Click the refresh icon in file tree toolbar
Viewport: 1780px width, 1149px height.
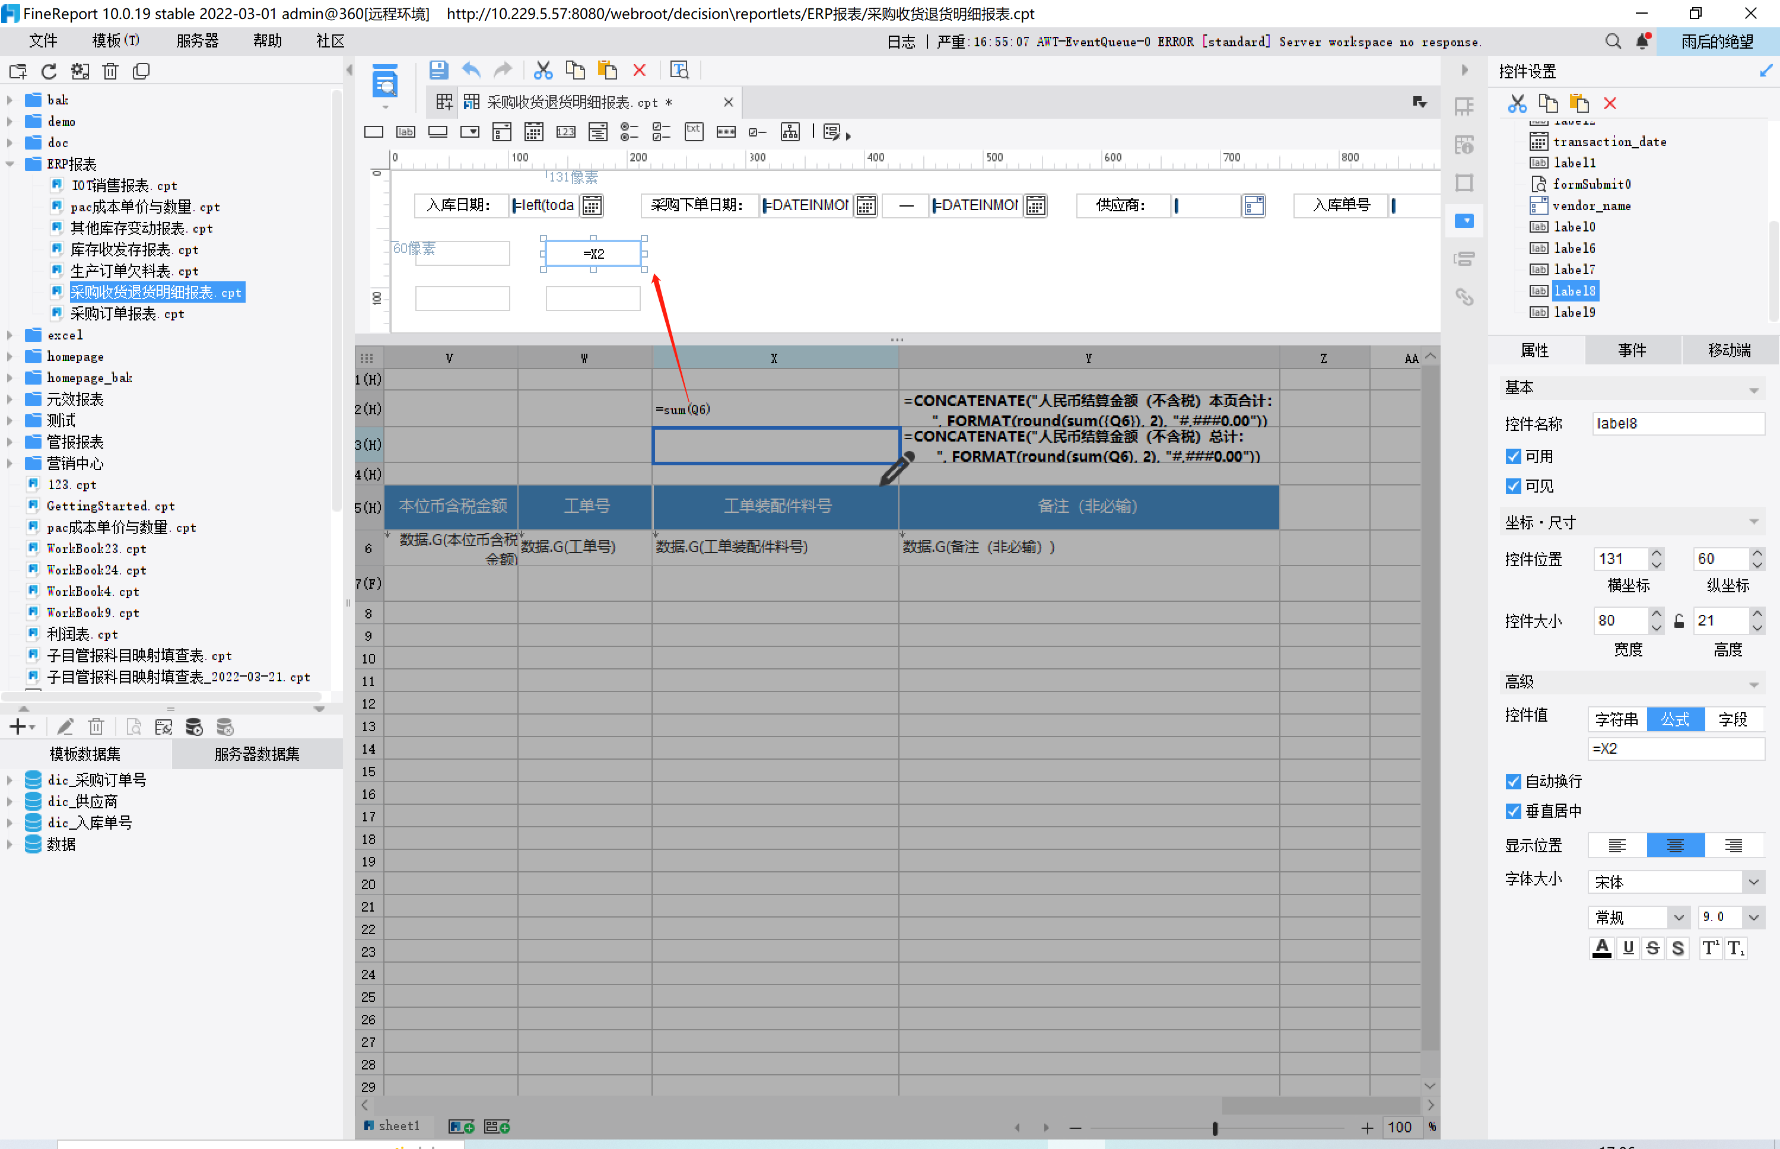tap(49, 72)
